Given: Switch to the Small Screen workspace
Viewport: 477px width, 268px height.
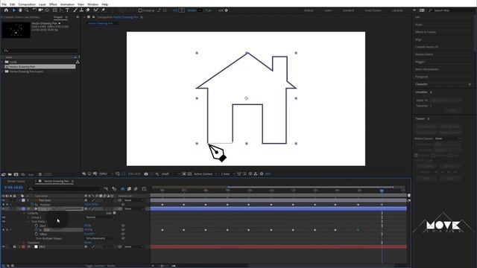Looking at the screenshot, I should 373,10.
